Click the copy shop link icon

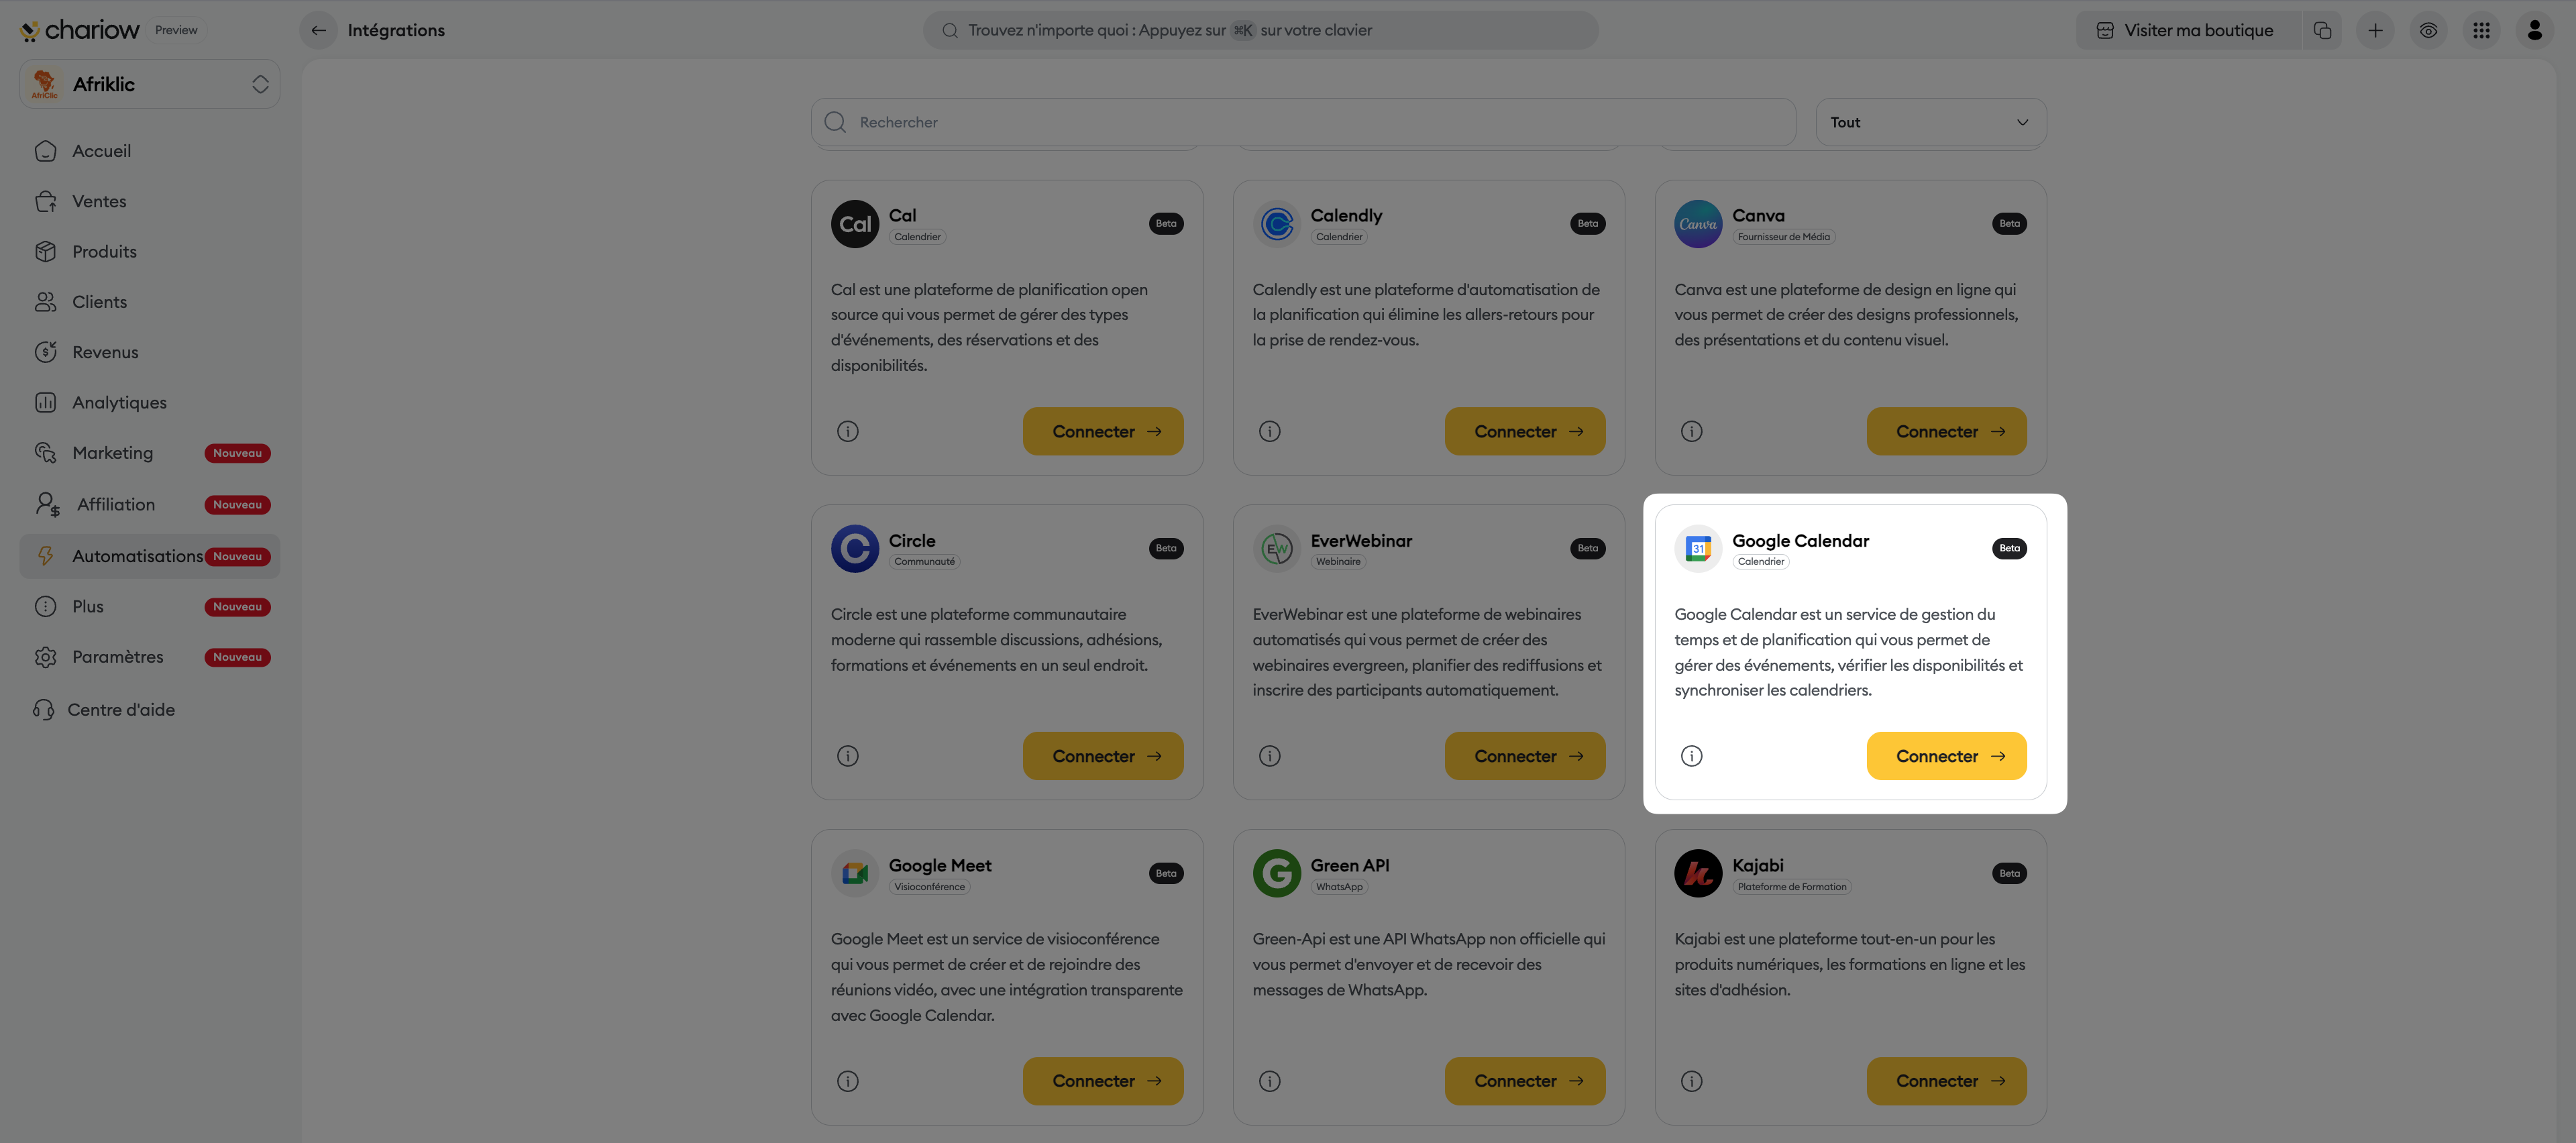2322,30
